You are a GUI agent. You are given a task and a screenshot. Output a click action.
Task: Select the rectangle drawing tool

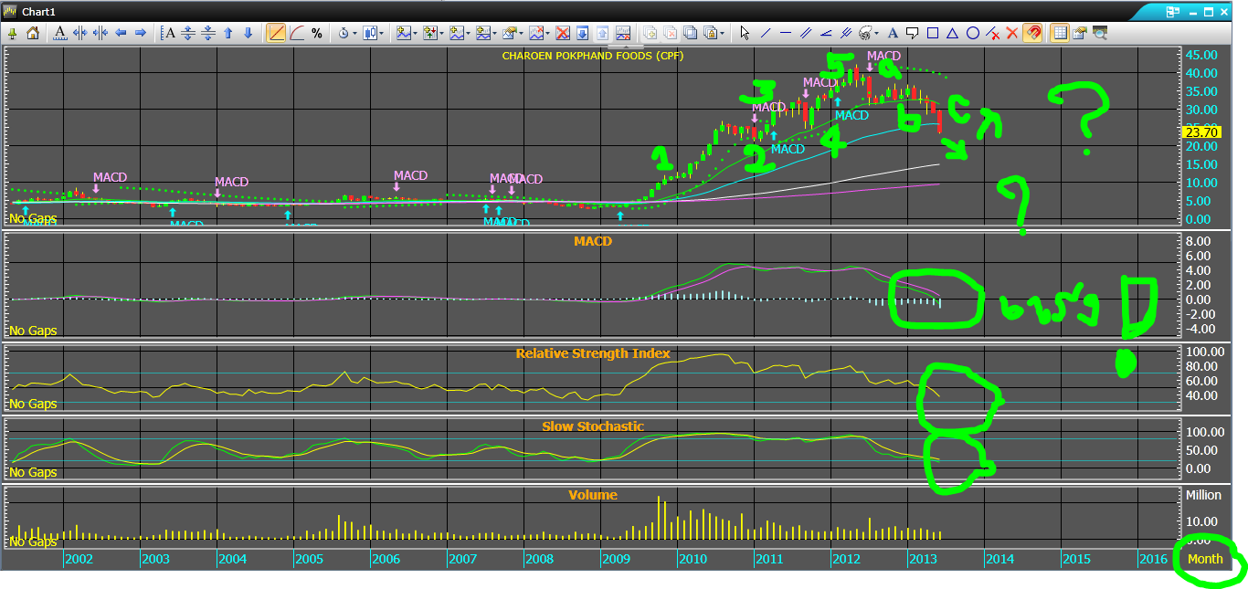pos(933,33)
